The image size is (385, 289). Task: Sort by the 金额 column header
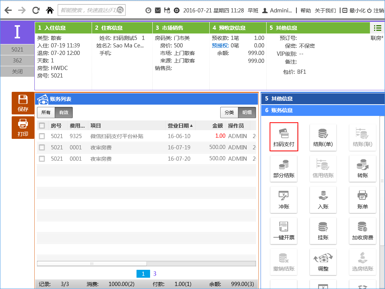217,126
